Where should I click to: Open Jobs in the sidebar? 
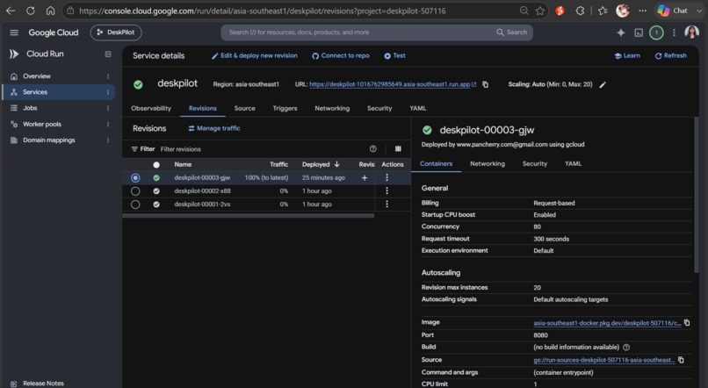coord(30,108)
